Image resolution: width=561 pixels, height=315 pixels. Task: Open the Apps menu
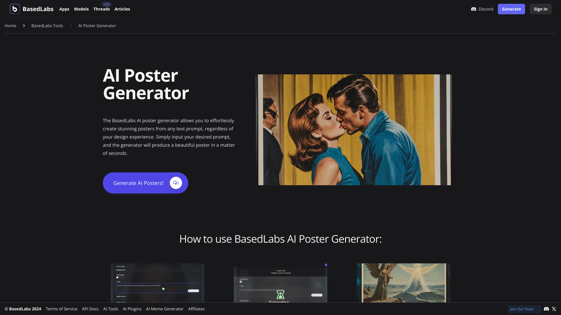(x=64, y=9)
